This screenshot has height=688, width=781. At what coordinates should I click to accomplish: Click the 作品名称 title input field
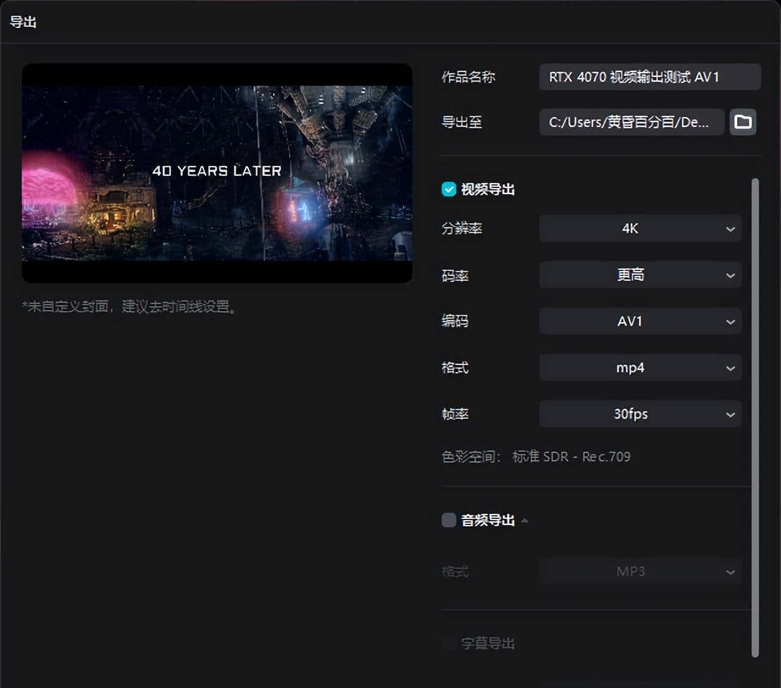coord(649,77)
